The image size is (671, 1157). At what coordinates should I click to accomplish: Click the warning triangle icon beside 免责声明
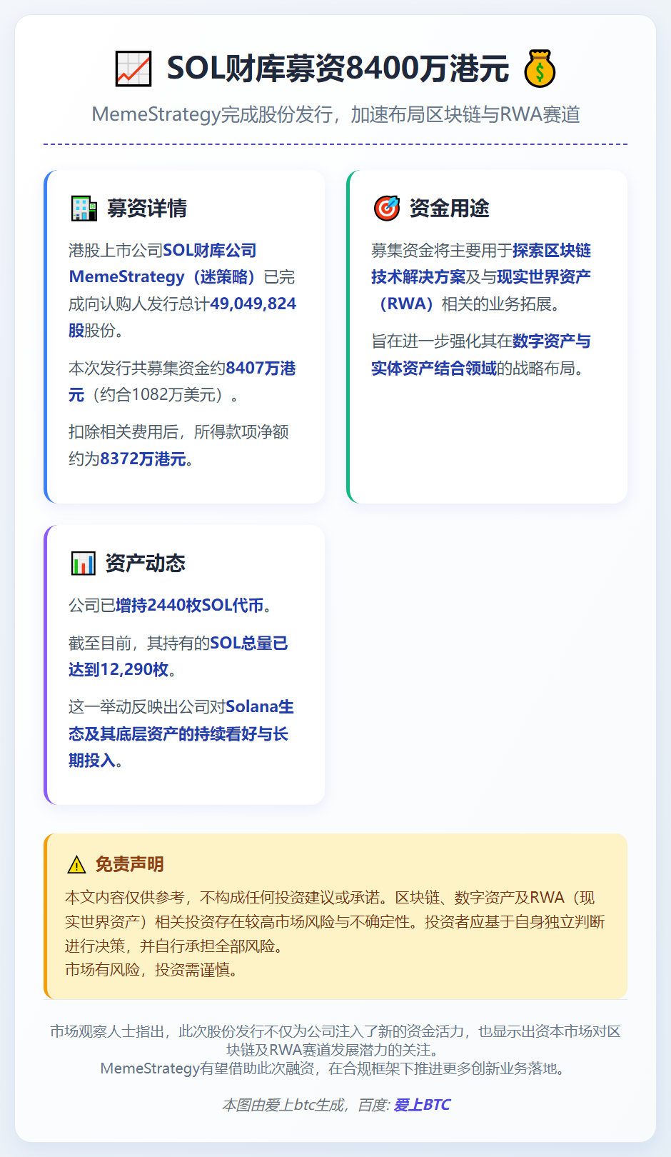[76, 865]
